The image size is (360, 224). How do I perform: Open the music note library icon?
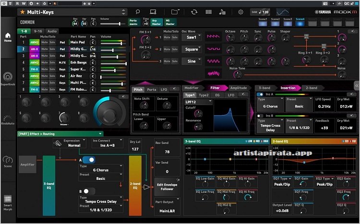coord(222,12)
